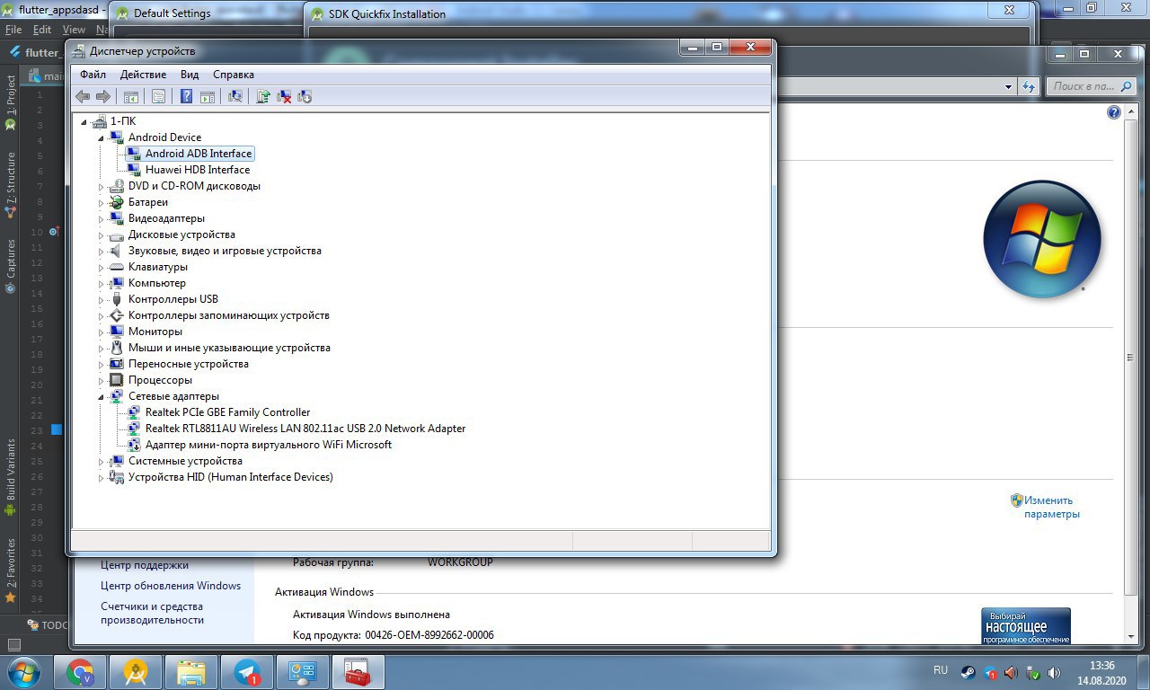
Task: Open Google Chrome from the taskbar
Action: click(x=80, y=672)
